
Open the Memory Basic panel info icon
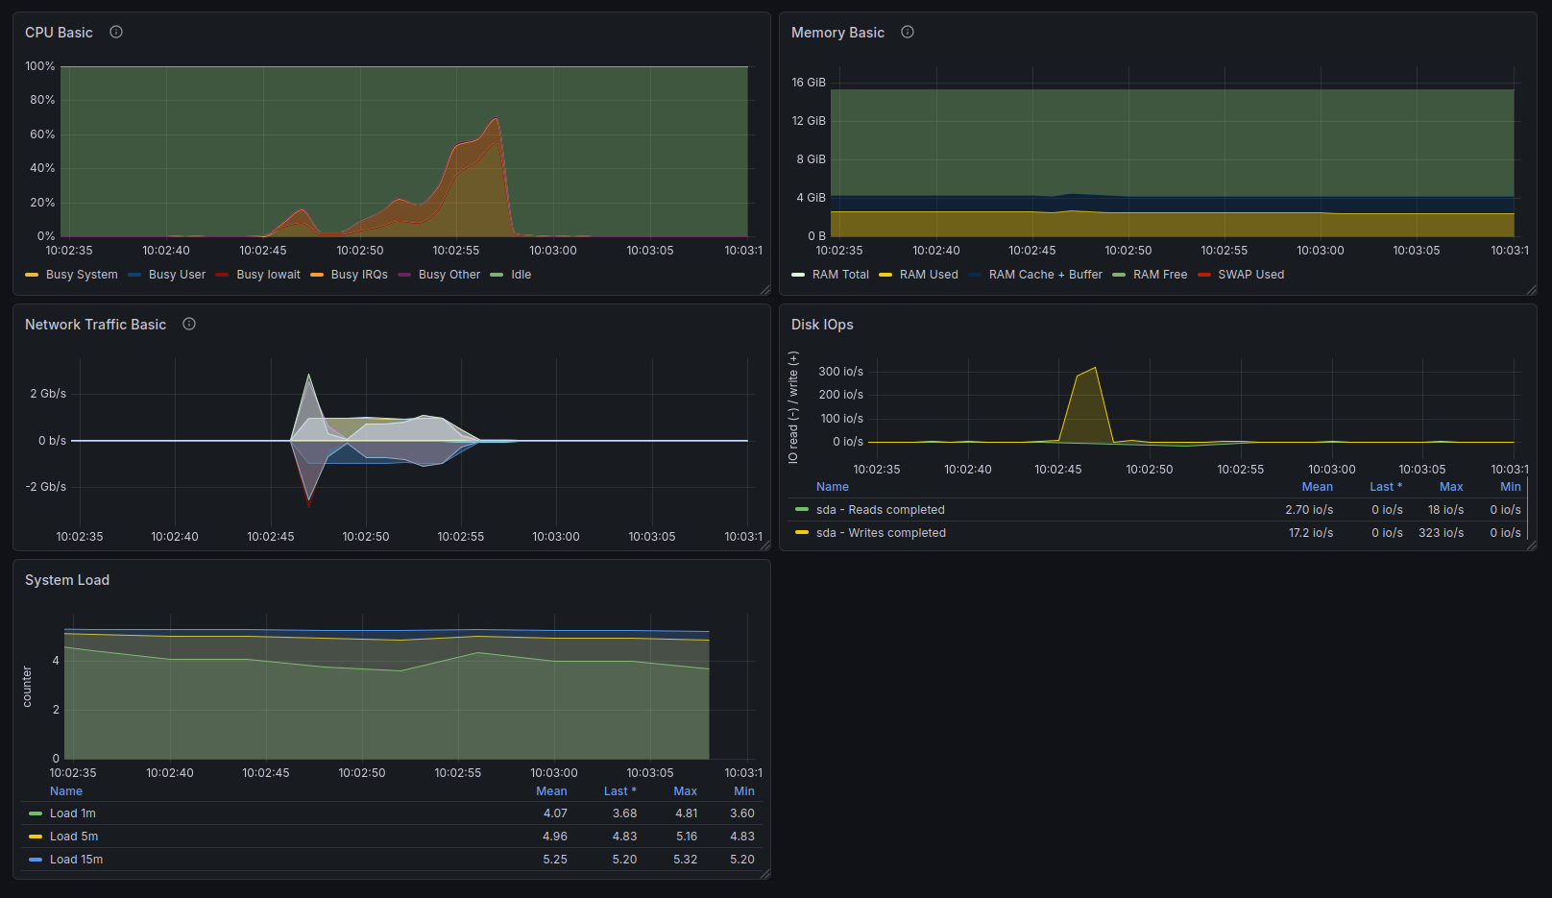(x=908, y=32)
